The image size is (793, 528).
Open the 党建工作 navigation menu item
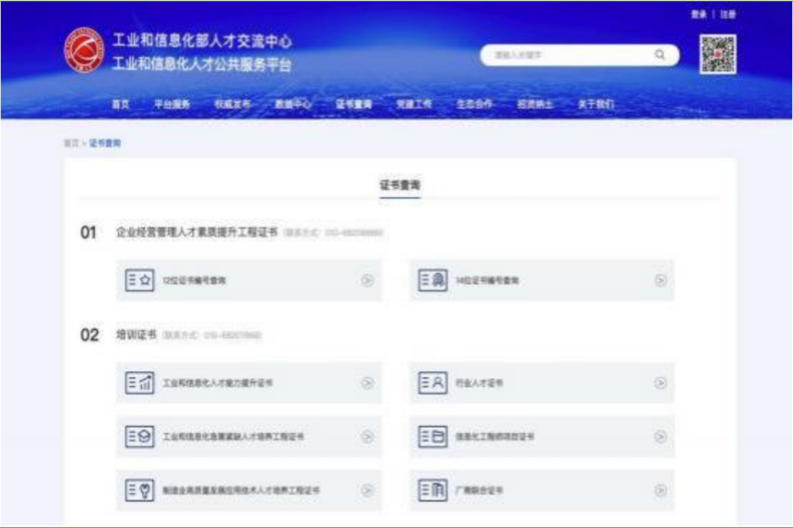tap(414, 104)
